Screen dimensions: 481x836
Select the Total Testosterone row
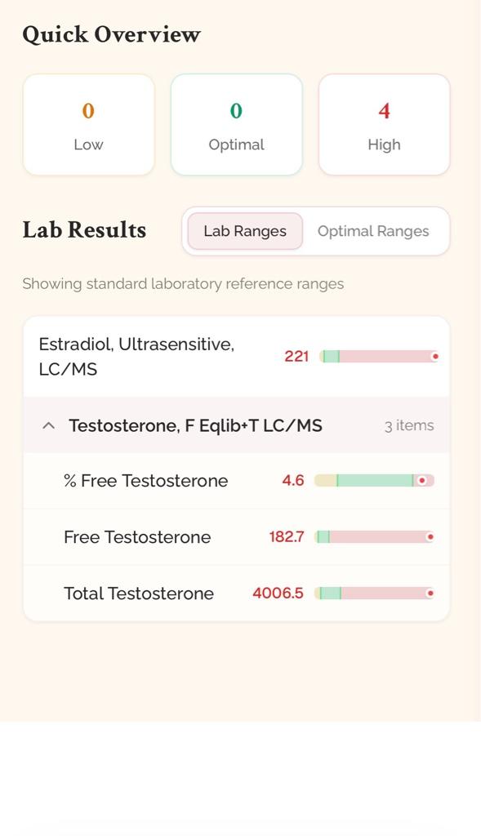pyautogui.click(x=236, y=593)
